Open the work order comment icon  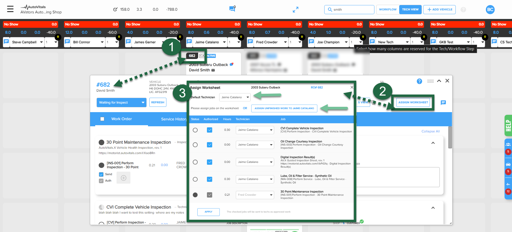tap(443, 103)
